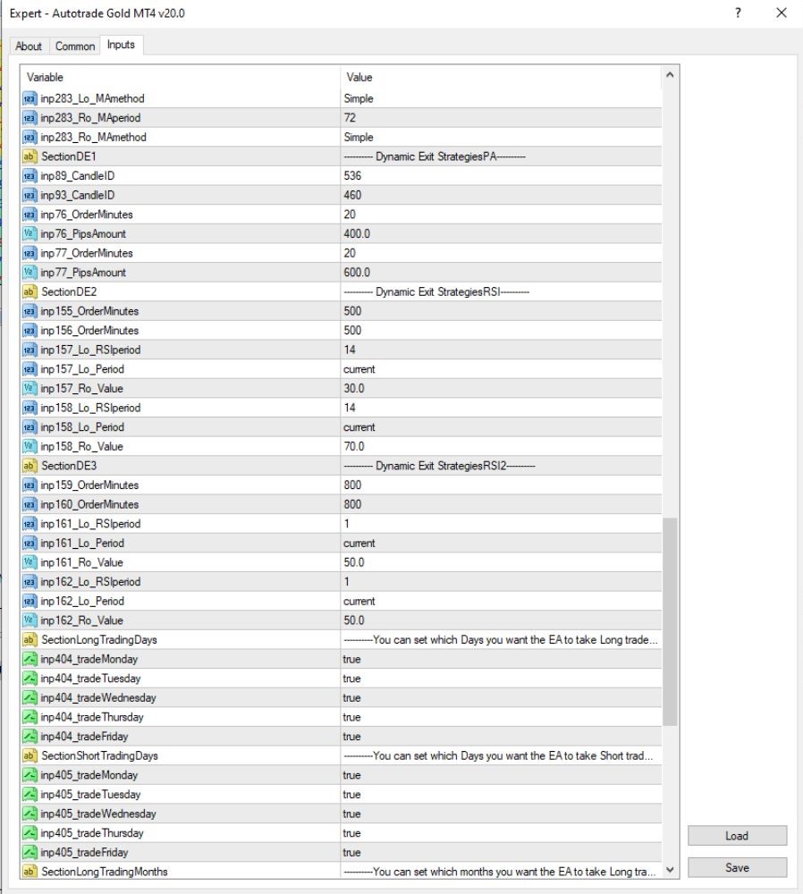Click the vertical scrollbar thumb

pyautogui.click(x=670, y=621)
